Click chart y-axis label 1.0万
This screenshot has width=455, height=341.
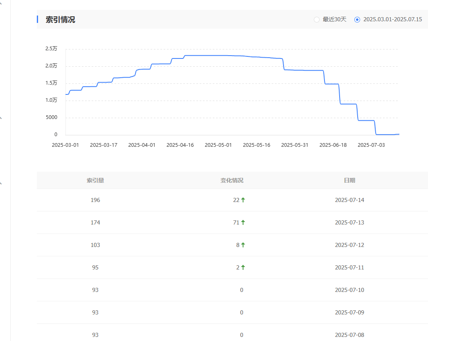coord(51,100)
